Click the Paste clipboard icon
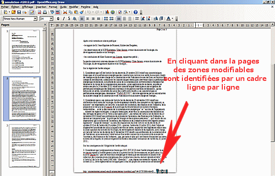 [76, 12]
